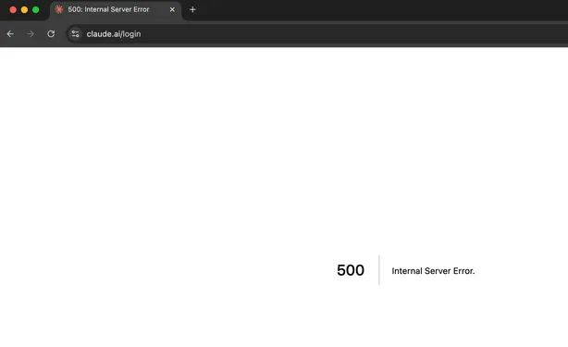This screenshot has height=347, width=568.
Task: Go back to the previous page
Action: pos(10,33)
